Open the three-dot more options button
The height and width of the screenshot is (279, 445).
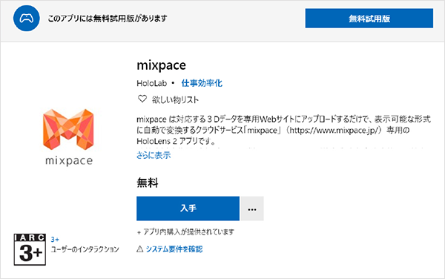(252, 209)
